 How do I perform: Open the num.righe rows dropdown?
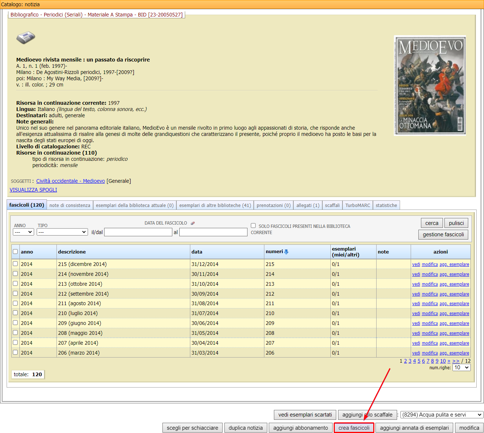461,367
